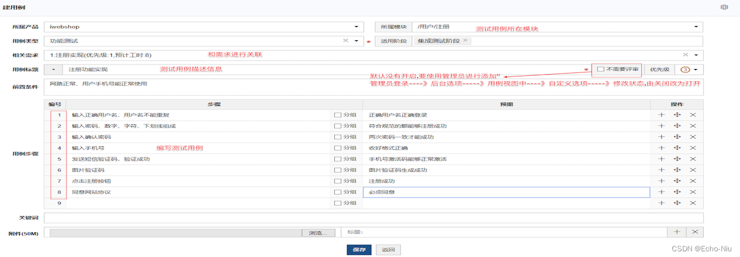Add a step after step 1 输入正确用户名
This screenshot has width=740, height=257.
coord(661,115)
